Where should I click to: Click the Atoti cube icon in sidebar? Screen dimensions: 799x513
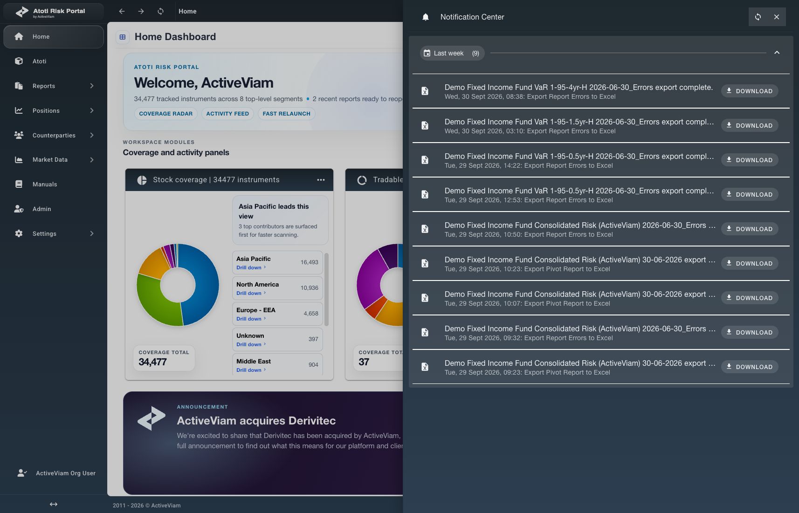pos(19,61)
